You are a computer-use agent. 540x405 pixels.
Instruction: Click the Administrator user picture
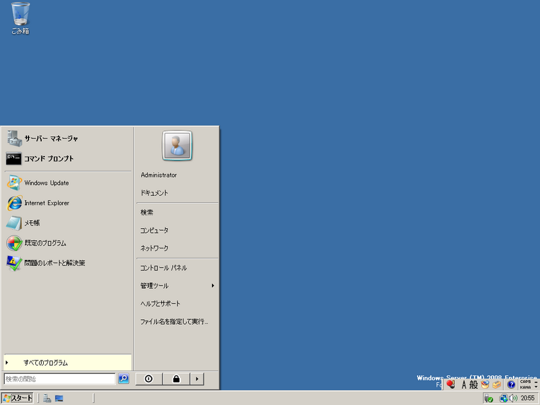click(177, 145)
